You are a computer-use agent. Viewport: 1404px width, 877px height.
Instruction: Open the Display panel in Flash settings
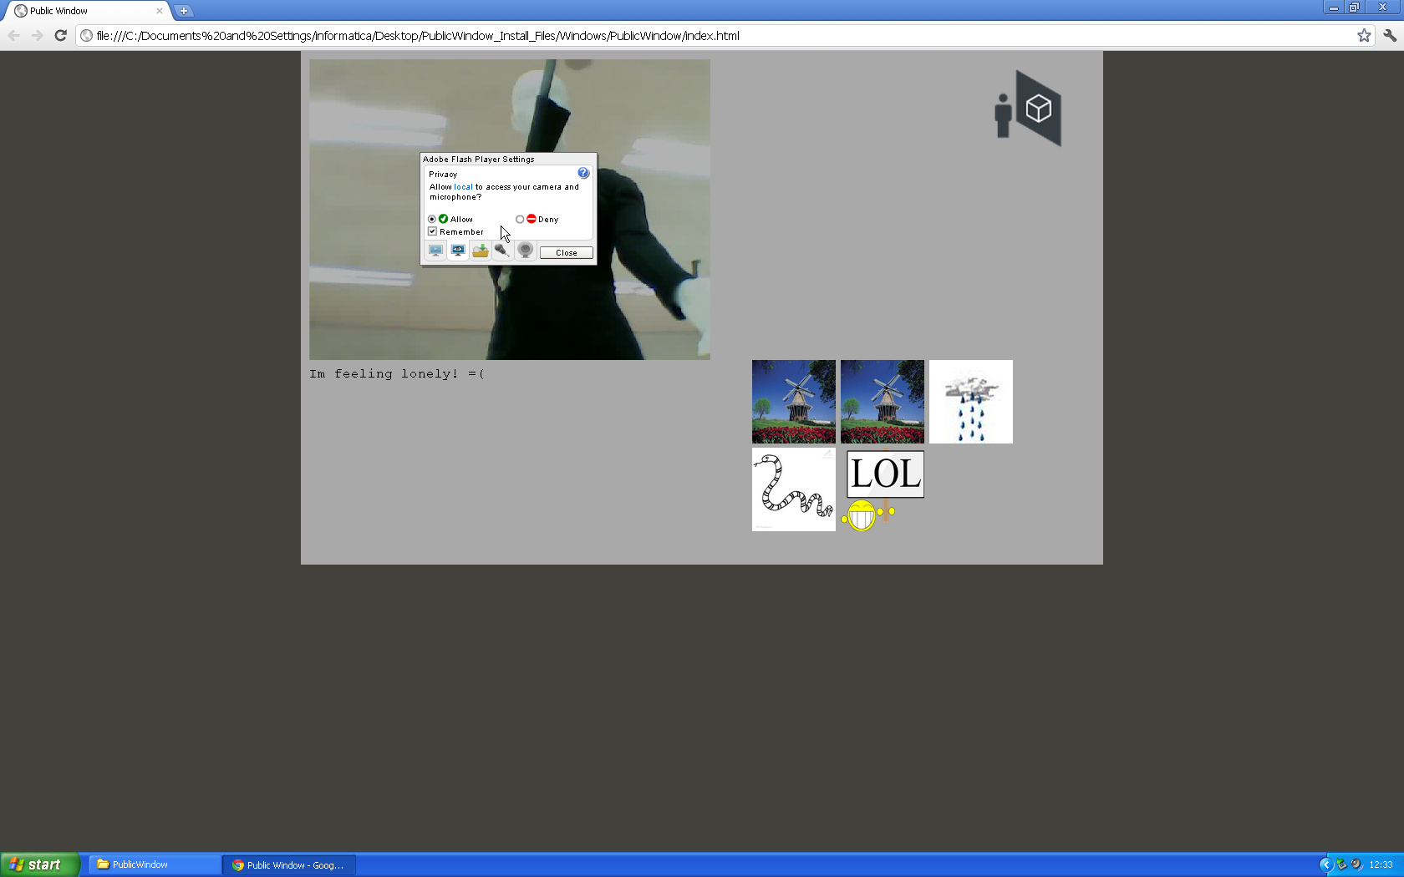tap(435, 251)
